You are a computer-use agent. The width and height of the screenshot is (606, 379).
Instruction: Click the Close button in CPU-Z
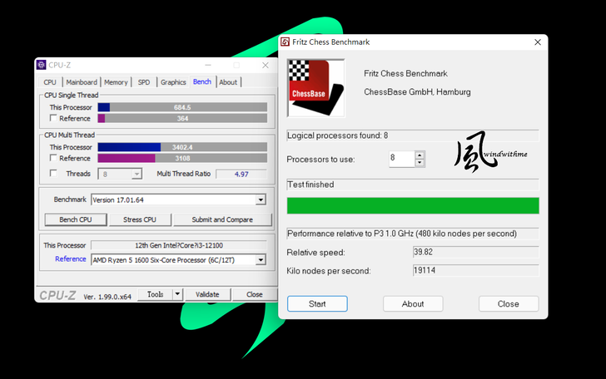[255, 294]
